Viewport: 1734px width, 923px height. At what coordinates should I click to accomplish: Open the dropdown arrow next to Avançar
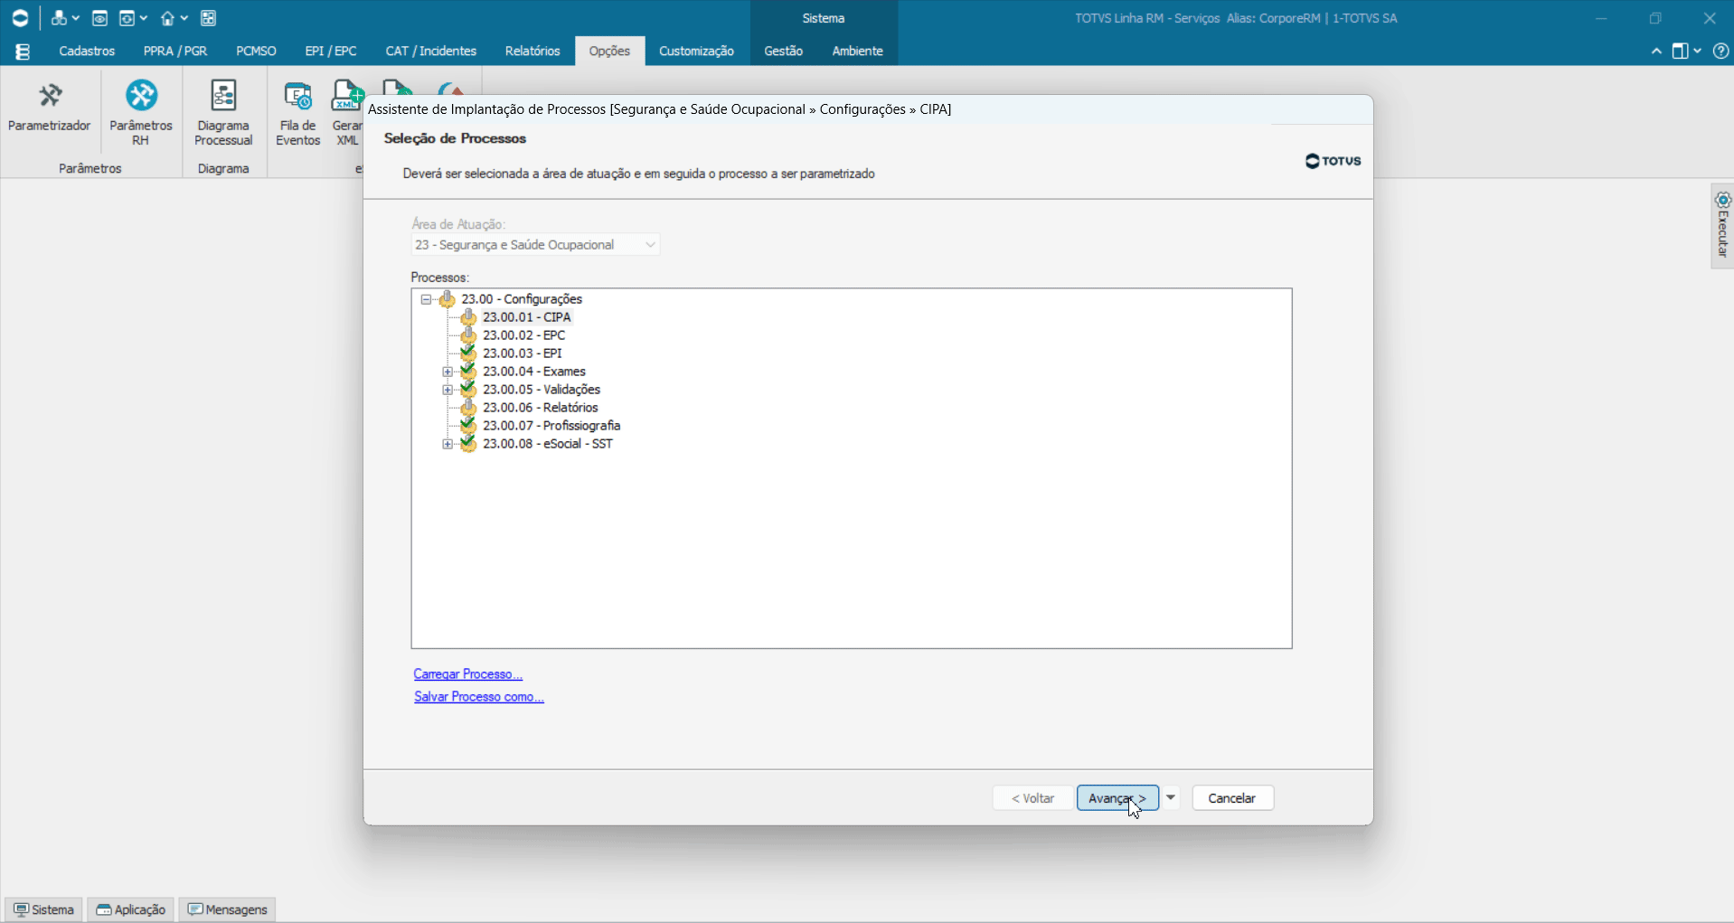tap(1171, 798)
